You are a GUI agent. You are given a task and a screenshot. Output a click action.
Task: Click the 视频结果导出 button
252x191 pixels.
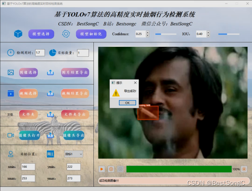click(x=75, y=93)
